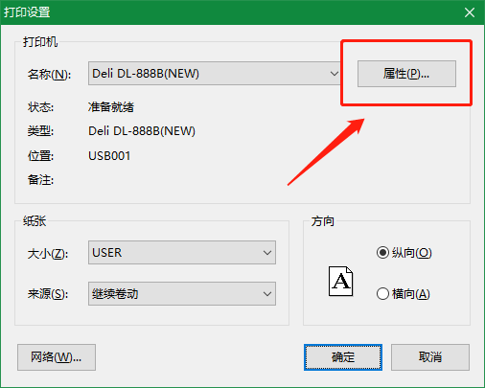
Task: Click the 来源(S) label
Action: tap(48, 294)
